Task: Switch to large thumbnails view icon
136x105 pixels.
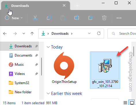Action: coord(132,103)
